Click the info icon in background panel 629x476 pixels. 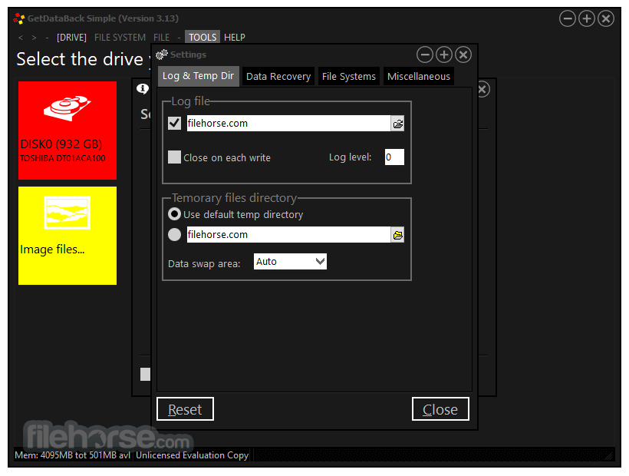coord(143,89)
